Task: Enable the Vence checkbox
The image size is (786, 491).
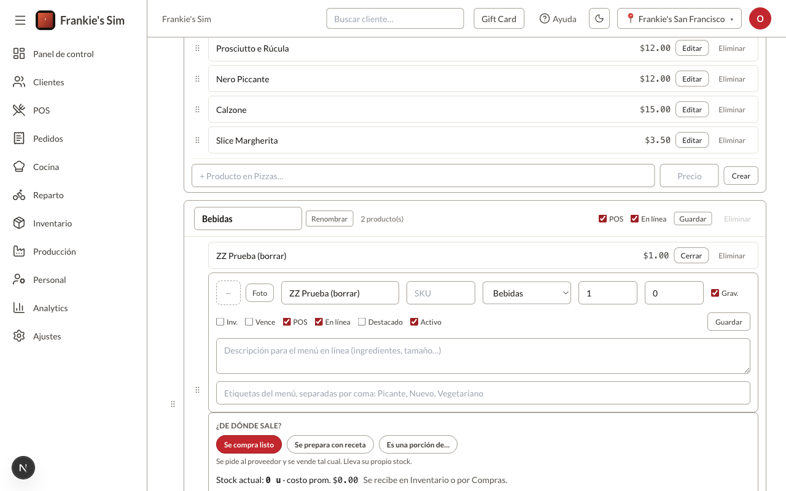Action: (249, 322)
